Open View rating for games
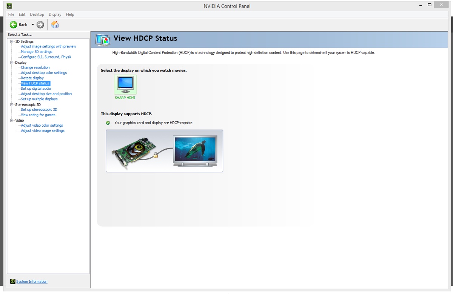 point(38,115)
